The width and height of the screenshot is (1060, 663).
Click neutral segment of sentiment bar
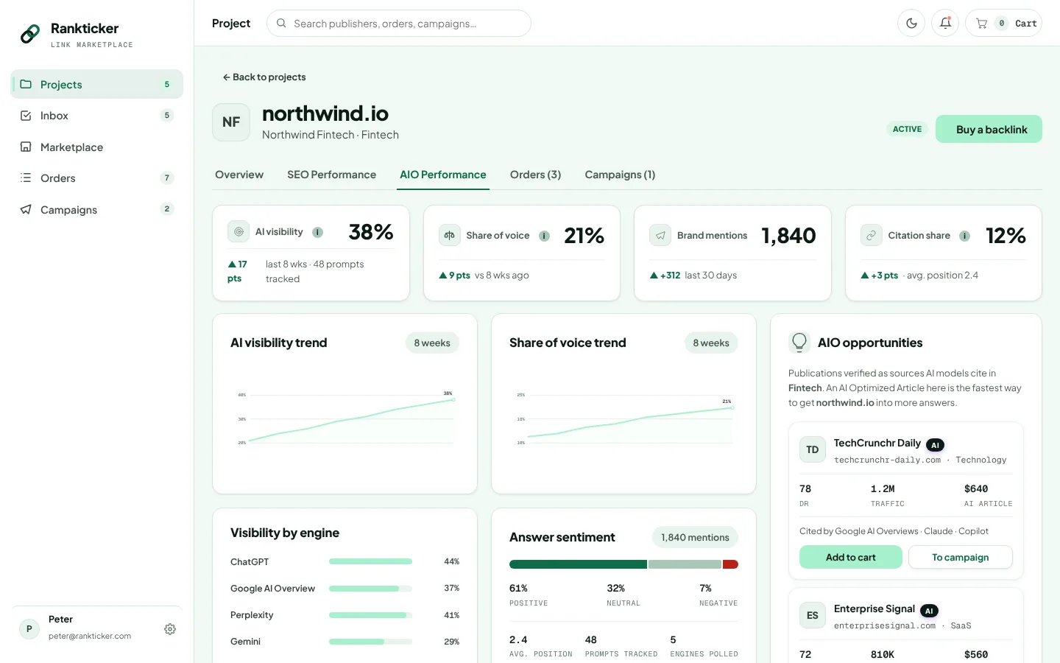(685, 564)
